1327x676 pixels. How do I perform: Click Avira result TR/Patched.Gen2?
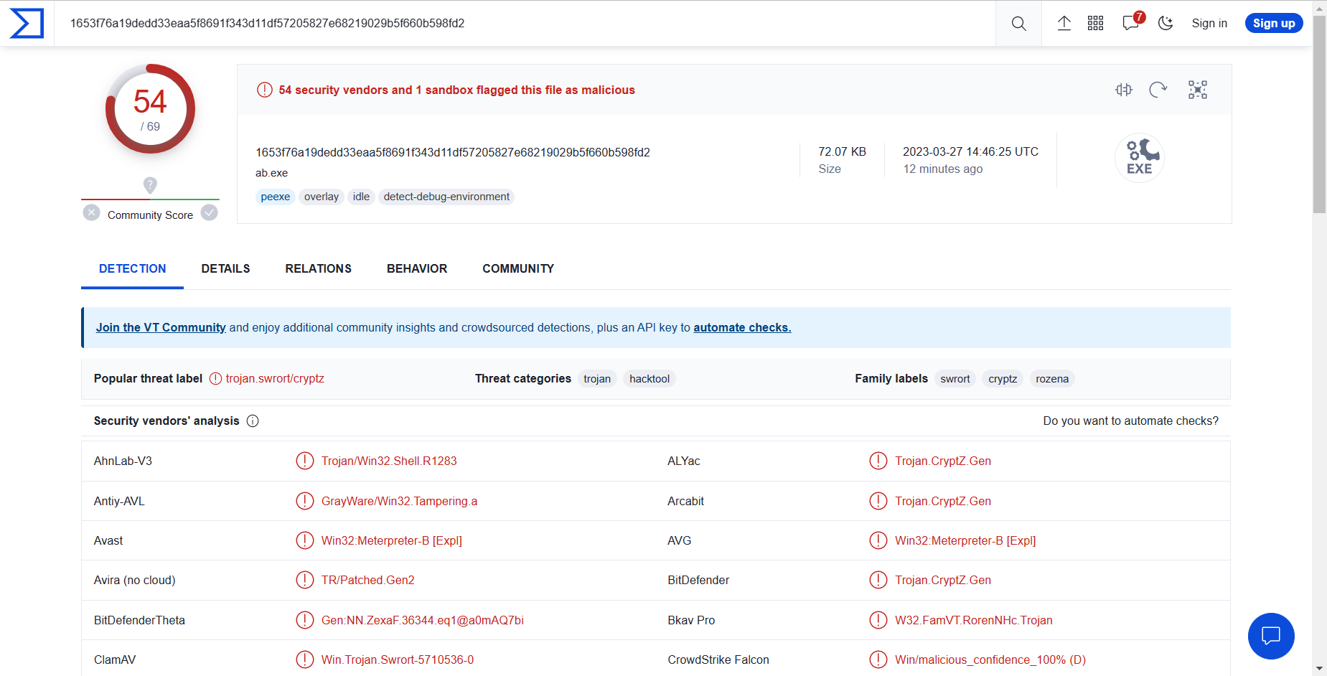(367, 581)
